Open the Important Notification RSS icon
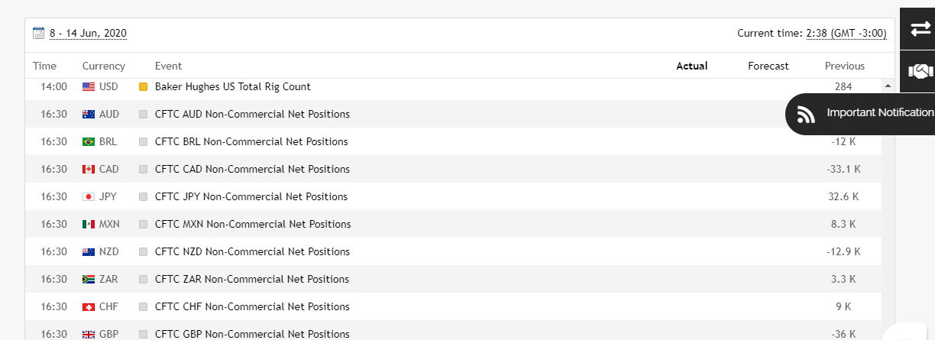 (x=806, y=114)
